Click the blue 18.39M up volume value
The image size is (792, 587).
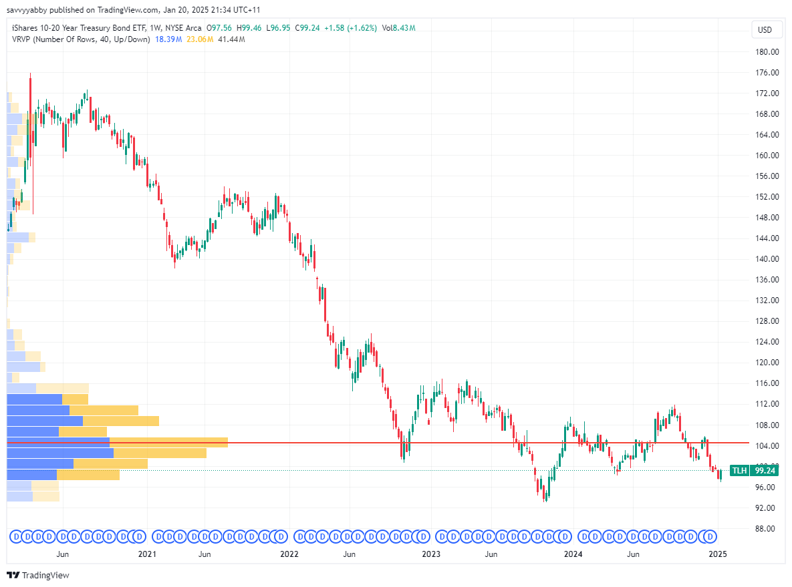coord(168,39)
